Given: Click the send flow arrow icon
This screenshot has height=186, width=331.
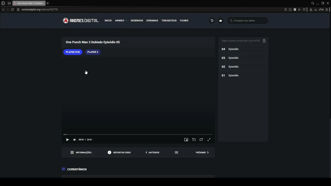Looking at the screenshot, I should pos(299,10).
